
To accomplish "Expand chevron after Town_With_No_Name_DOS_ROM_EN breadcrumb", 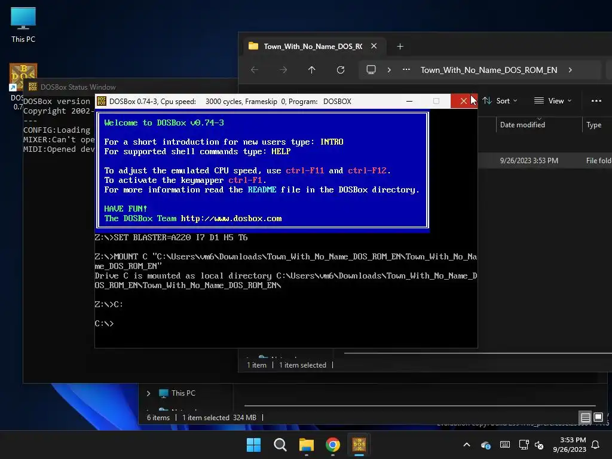I will [570, 70].
